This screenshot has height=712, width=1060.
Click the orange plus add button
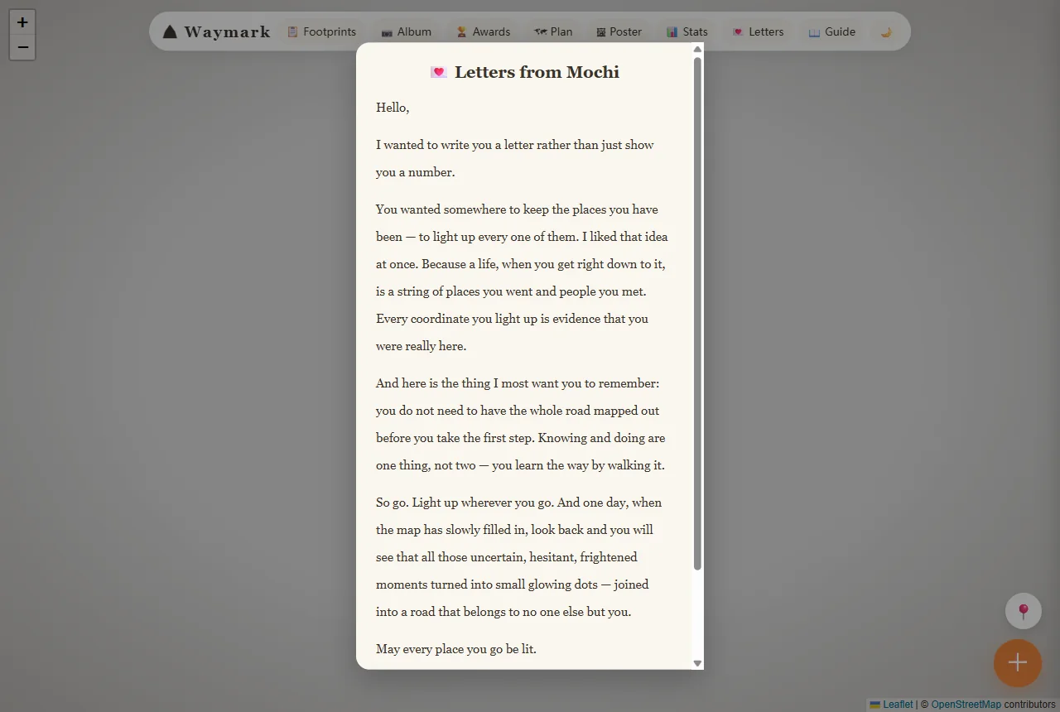pos(1018,663)
